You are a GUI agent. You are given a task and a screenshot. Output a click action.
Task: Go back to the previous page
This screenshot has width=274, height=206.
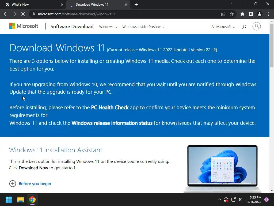[6, 14]
